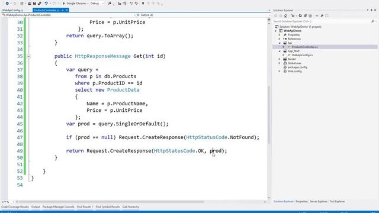379x213 pixels.
Task: Open the Find Symbol Results tab
Action: click(x=108, y=207)
